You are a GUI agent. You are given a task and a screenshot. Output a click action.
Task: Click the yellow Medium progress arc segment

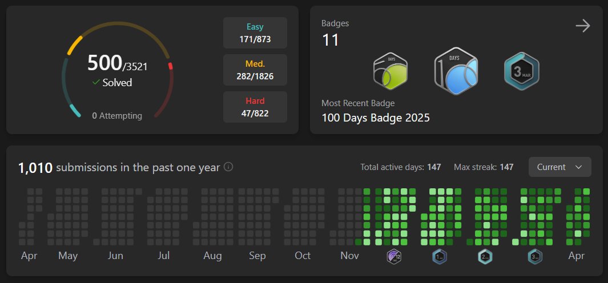pyautogui.click(x=75, y=45)
